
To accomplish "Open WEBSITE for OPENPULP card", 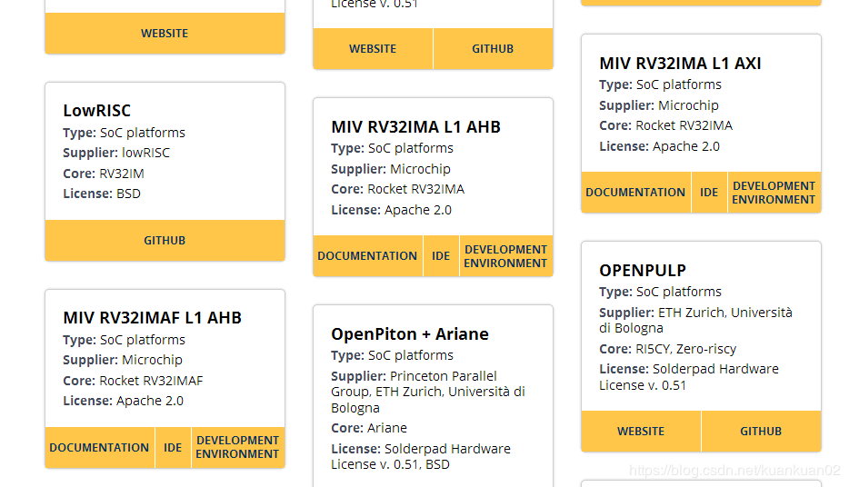I will pyautogui.click(x=641, y=432).
